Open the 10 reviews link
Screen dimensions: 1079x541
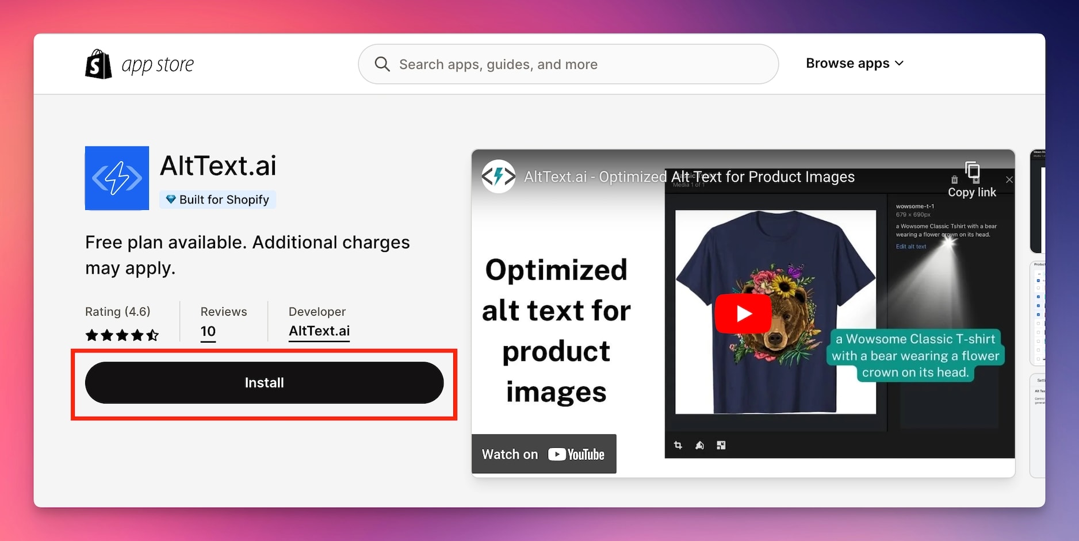coord(208,332)
